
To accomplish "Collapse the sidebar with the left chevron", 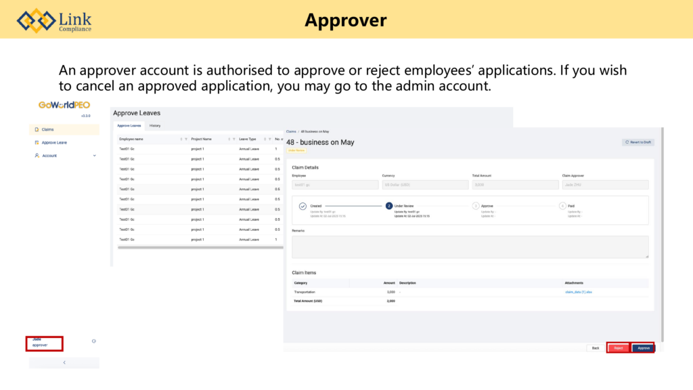I will click(64, 363).
